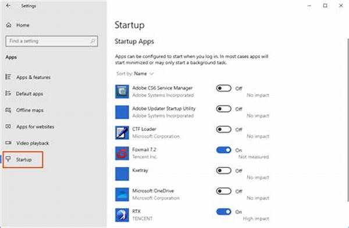Click the Offline maps icon
The height and width of the screenshot is (228, 349).
8,110
